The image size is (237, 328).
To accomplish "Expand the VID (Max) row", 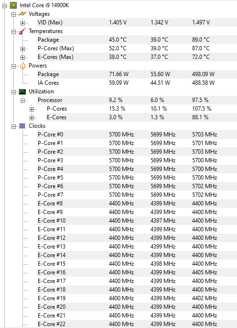I will [x=23, y=23].
